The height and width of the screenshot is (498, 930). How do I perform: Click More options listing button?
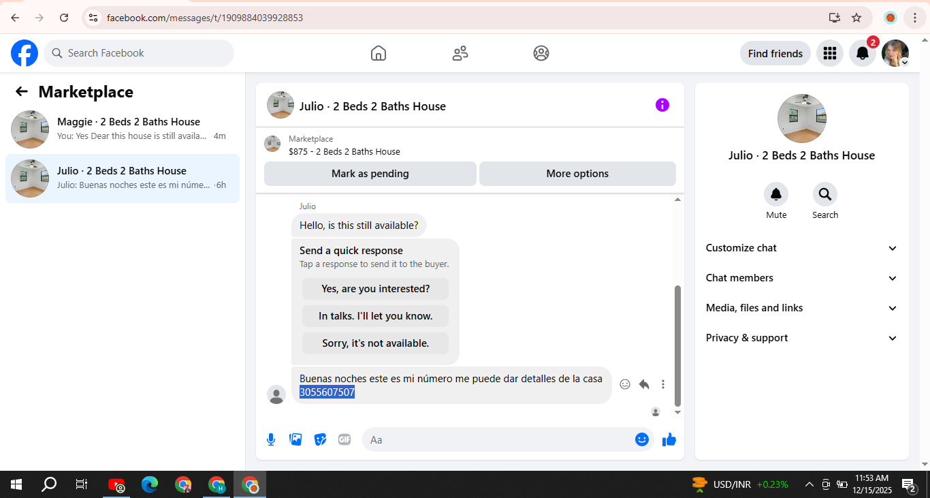tap(577, 174)
